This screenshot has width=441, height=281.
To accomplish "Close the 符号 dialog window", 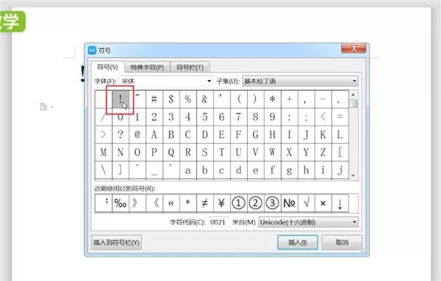I will (354, 48).
